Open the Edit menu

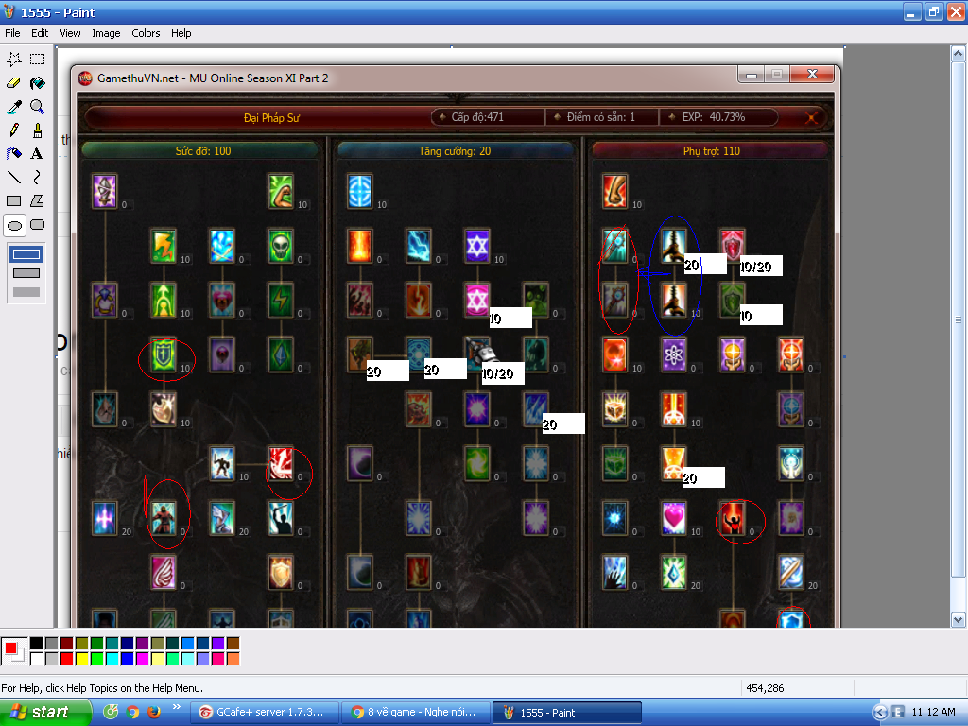pyautogui.click(x=40, y=33)
